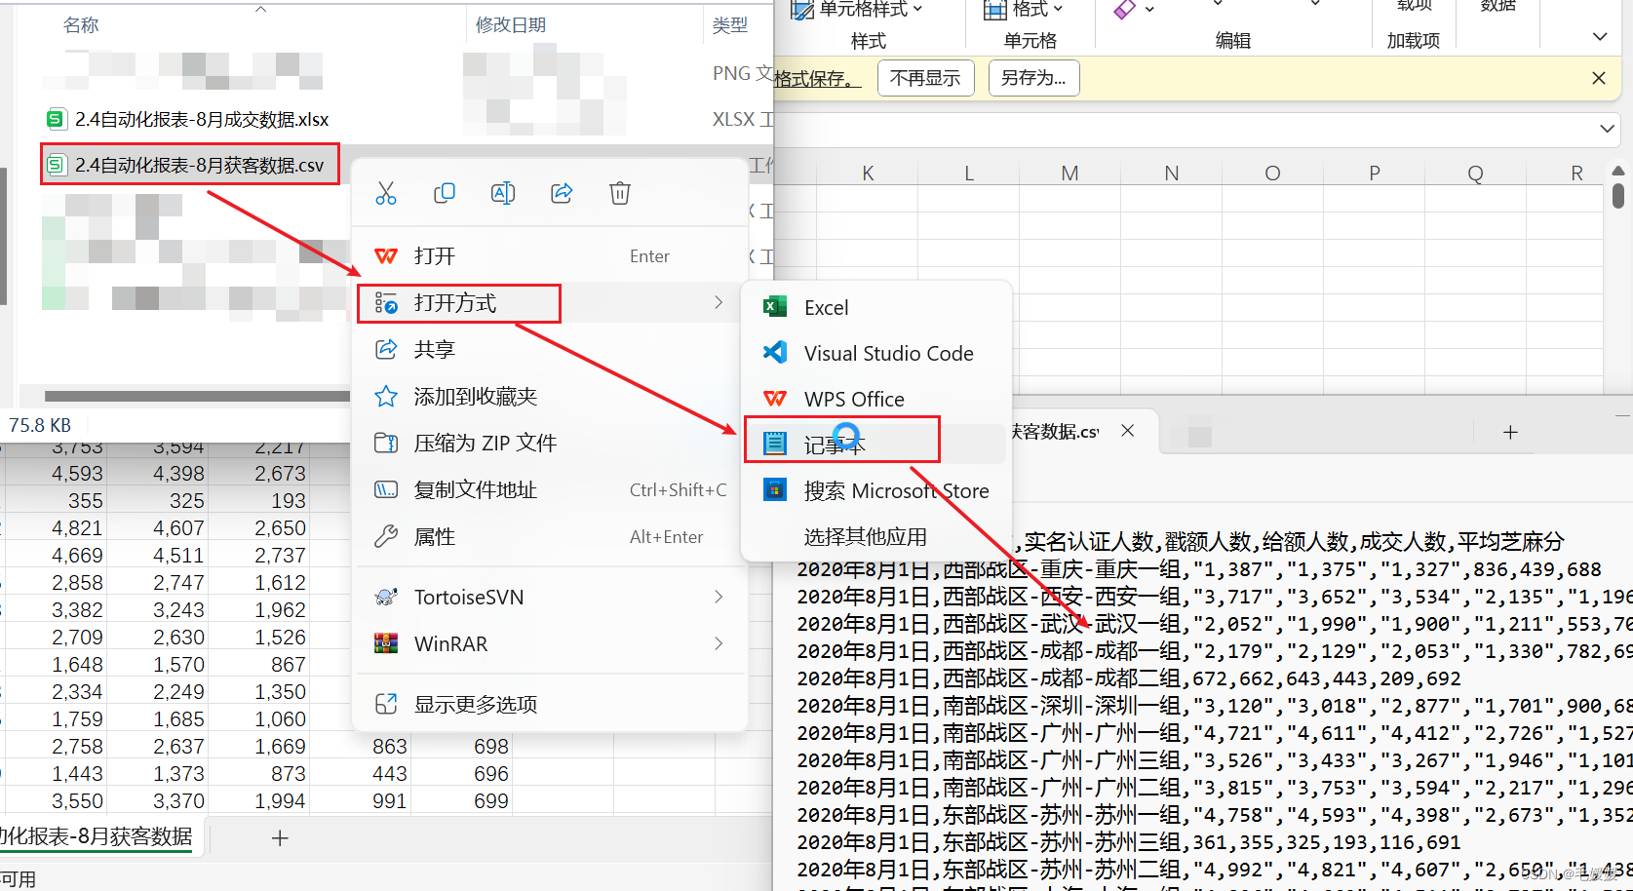The image size is (1633, 891).
Task: Click the 添加到收藏夹 star icon
Action: click(x=386, y=396)
